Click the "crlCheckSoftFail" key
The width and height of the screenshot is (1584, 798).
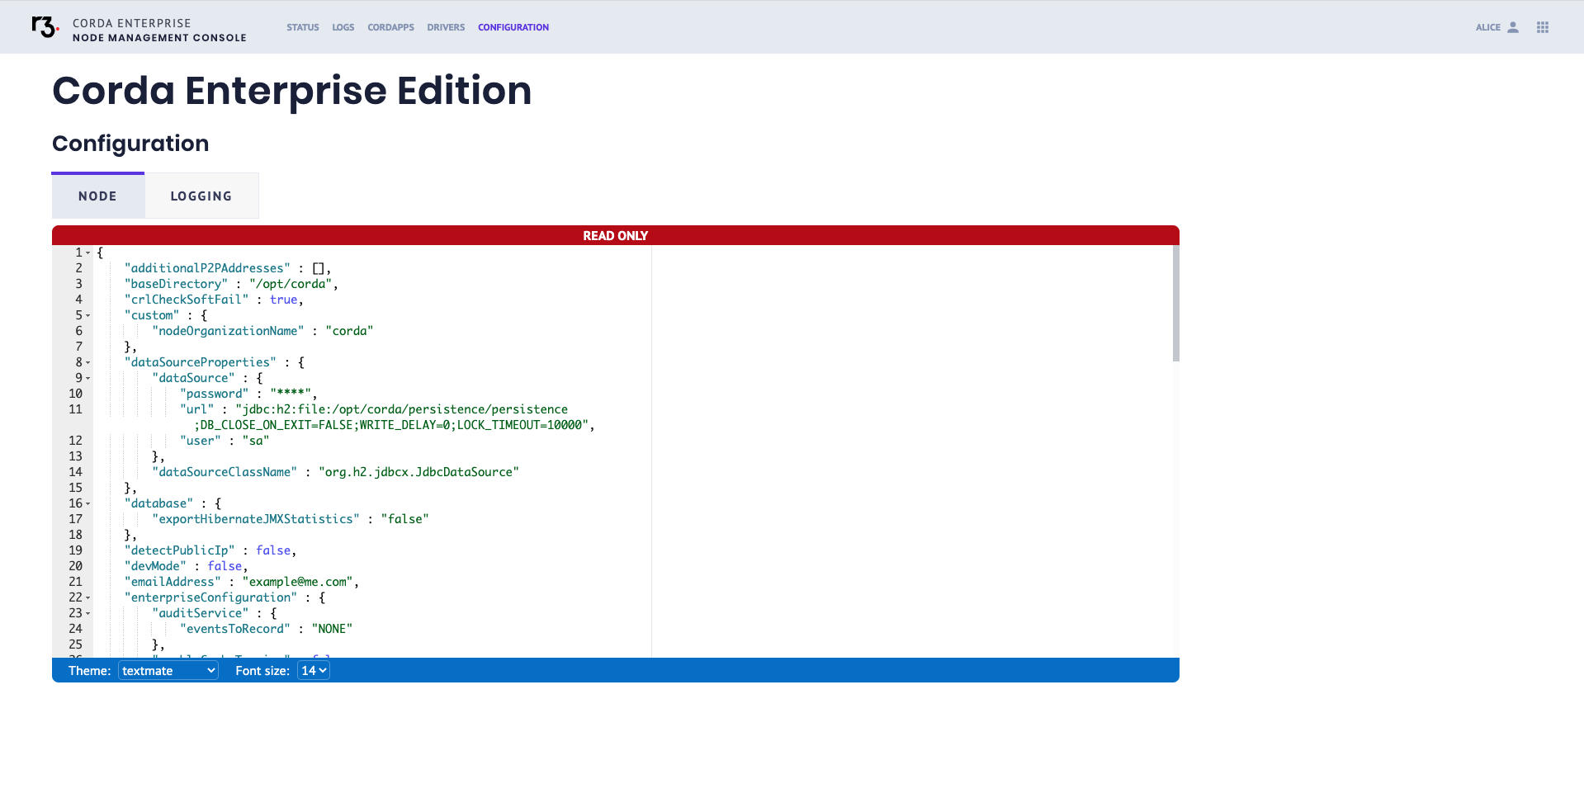187,300
